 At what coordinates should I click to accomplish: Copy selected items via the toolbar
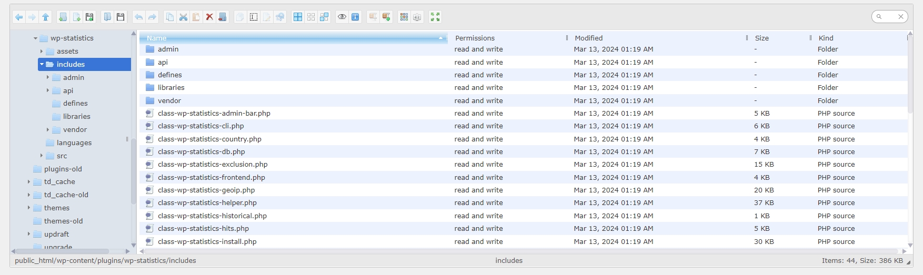pos(170,17)
